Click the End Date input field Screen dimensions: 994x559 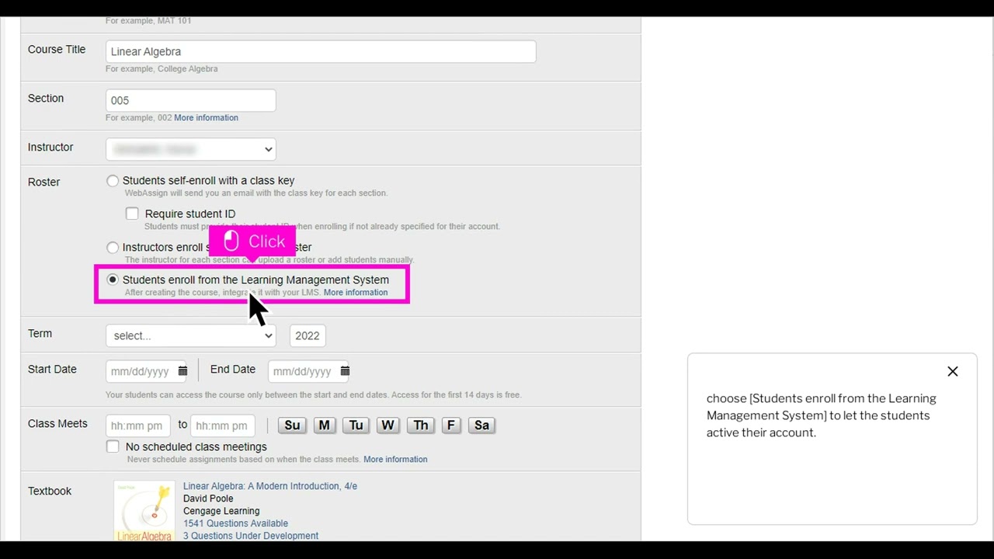[x=310, y=371]
